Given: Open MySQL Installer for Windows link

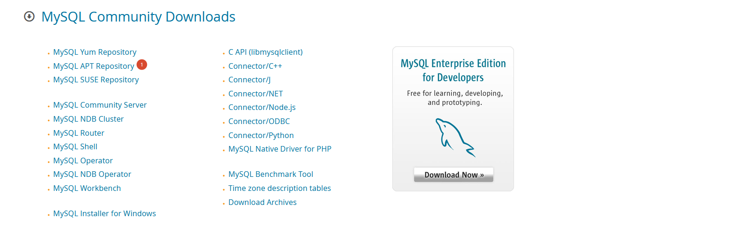Looking at the screenshot, I should (x=104, y=213).
